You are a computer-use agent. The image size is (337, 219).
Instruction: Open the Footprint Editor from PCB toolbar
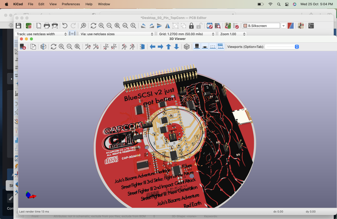[210, 26]
